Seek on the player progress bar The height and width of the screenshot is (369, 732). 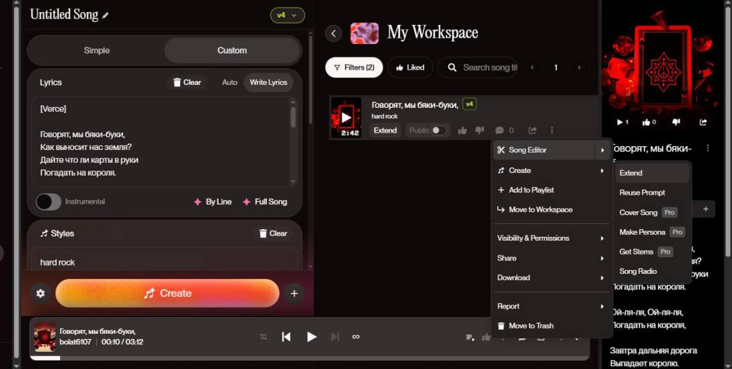(x=310, y=358)
